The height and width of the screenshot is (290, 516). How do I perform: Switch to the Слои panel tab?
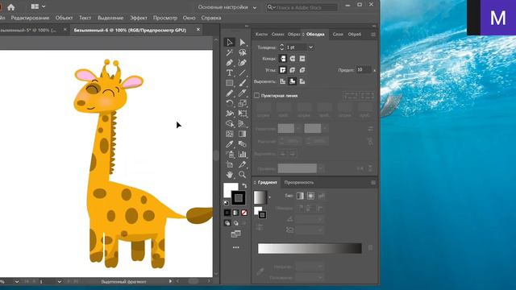[338, 34]
